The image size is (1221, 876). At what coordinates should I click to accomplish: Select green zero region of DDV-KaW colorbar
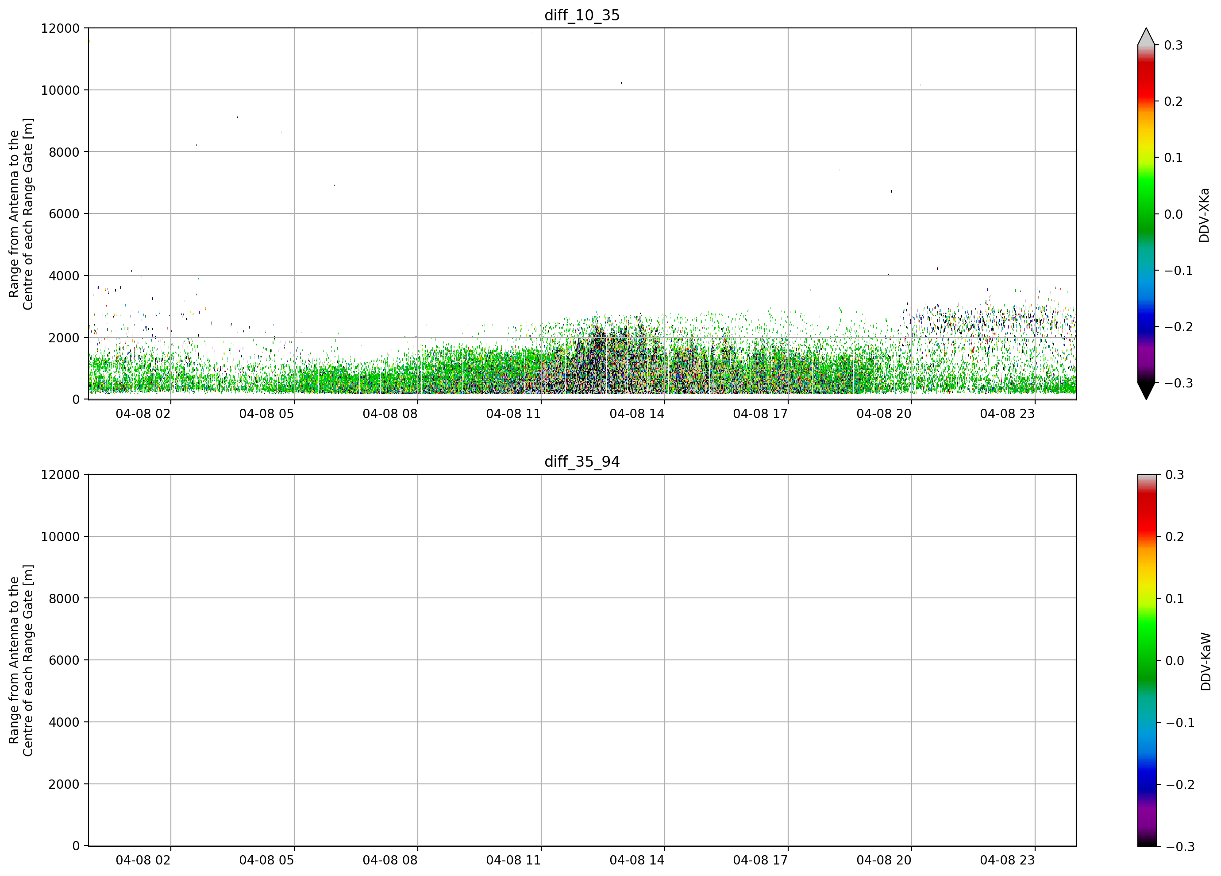[x=1146, y=660]
